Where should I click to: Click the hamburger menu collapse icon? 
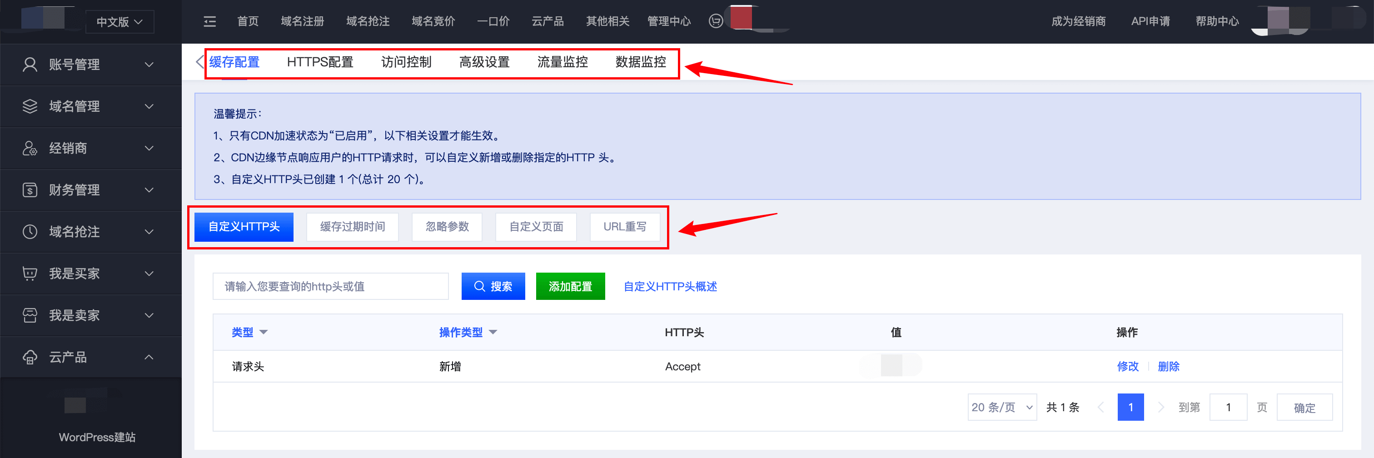(209, 21)
